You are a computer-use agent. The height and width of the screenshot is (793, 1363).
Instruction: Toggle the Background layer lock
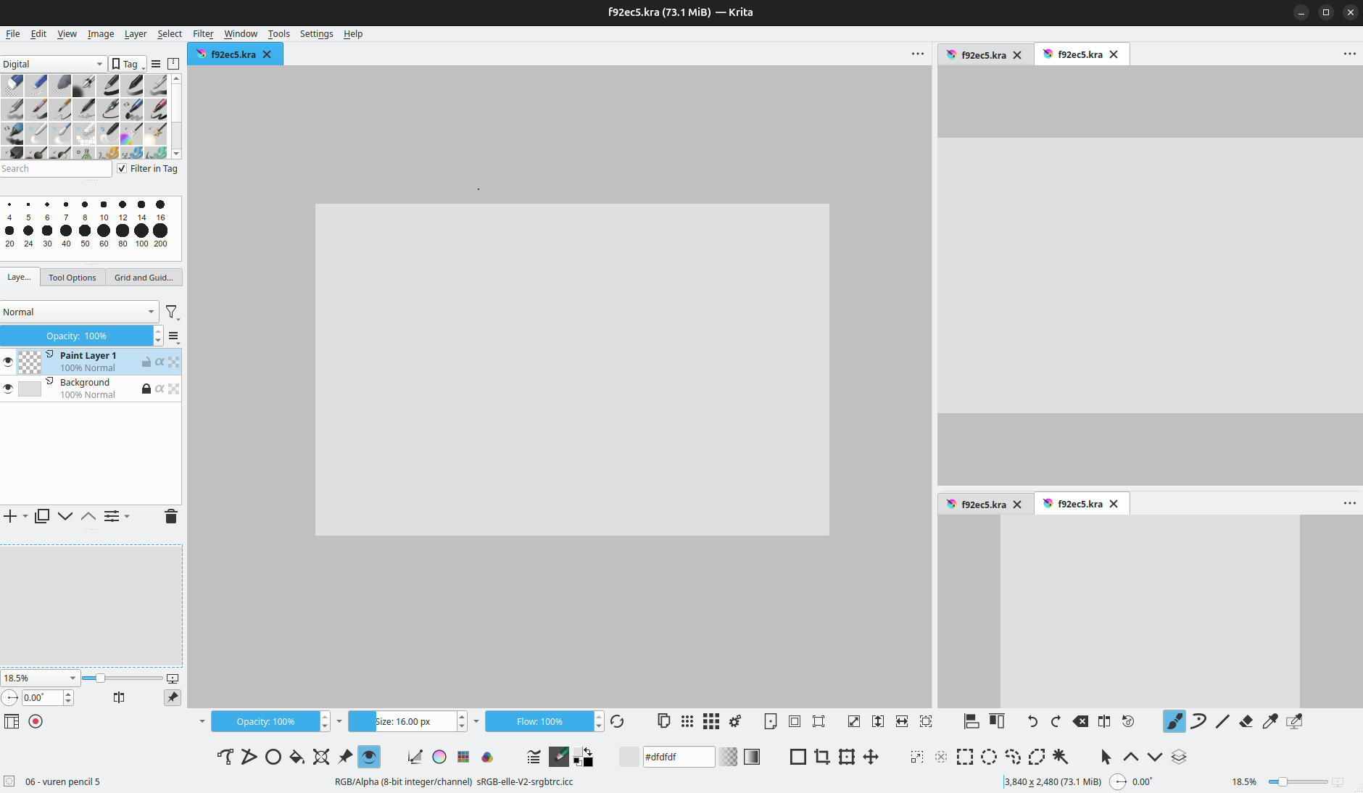point(146,389)
